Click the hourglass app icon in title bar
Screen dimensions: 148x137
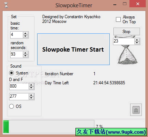(6, 5)
